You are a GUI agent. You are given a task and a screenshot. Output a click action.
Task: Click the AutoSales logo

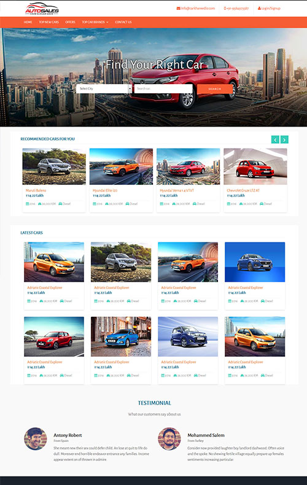(42, 9)
